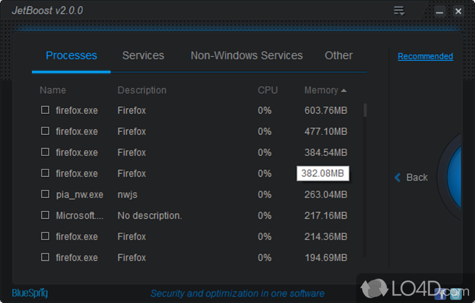Image resolution: width=475 pixels, height=303 pixels.
Task: Open the Non-Windows Services tab
Action: 246,56
